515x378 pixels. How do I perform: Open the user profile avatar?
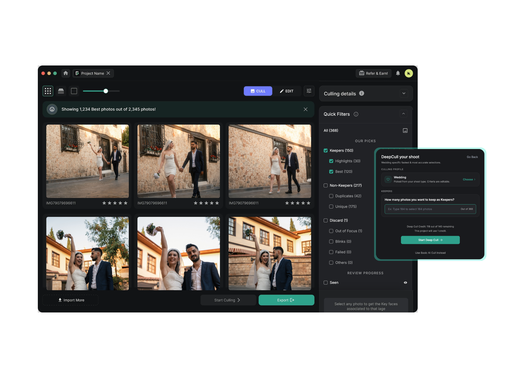pos(409,73)
